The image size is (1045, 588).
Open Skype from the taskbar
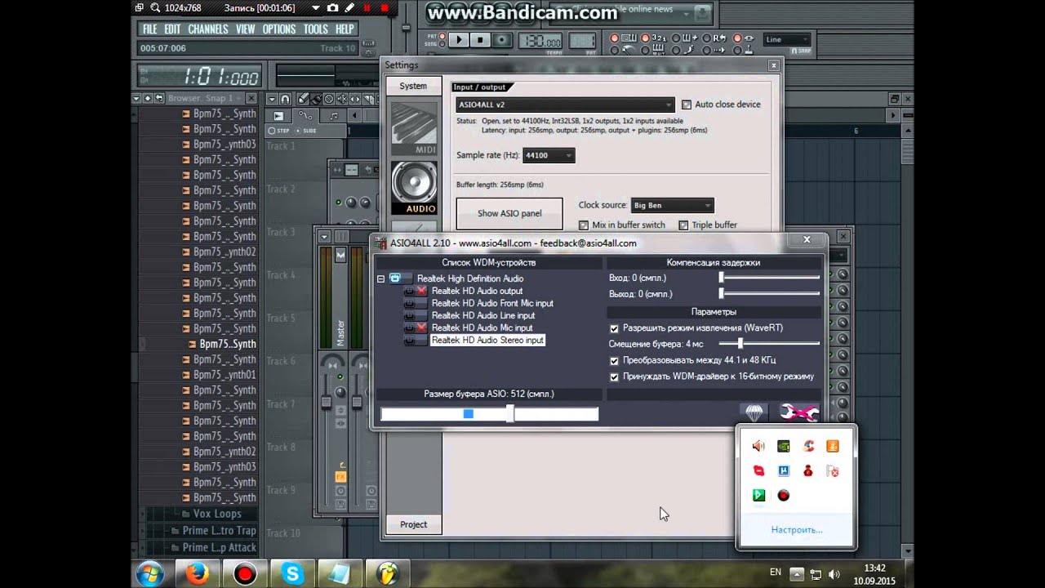click(294, 574)
